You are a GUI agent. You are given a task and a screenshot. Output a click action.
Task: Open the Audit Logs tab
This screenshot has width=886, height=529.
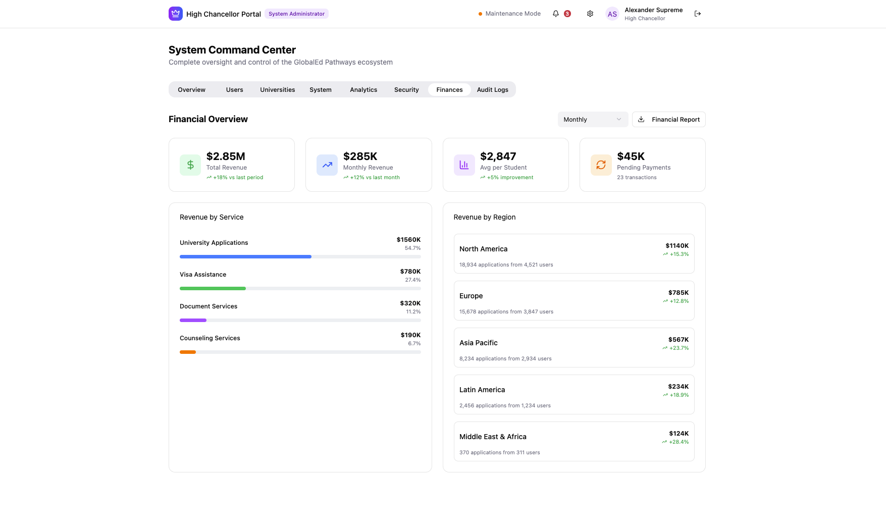(x=492, y=90)
